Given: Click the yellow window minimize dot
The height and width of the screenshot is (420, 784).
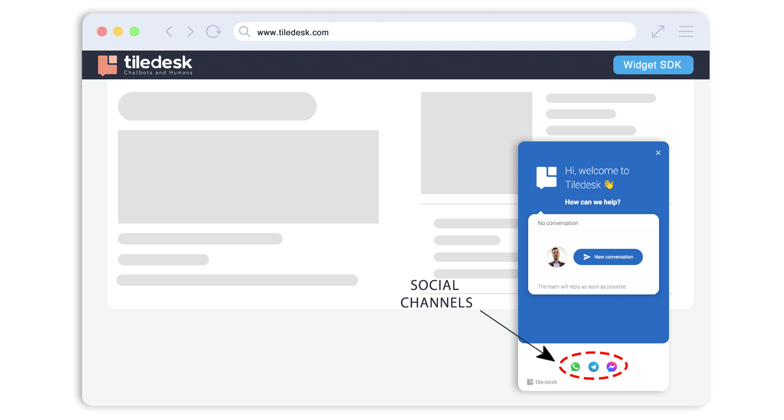Looking at the screenshot, I should coord(118,32).
